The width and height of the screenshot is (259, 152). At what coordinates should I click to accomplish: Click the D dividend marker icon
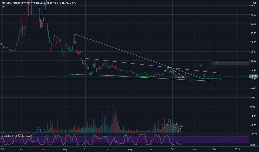pos(38,130)
